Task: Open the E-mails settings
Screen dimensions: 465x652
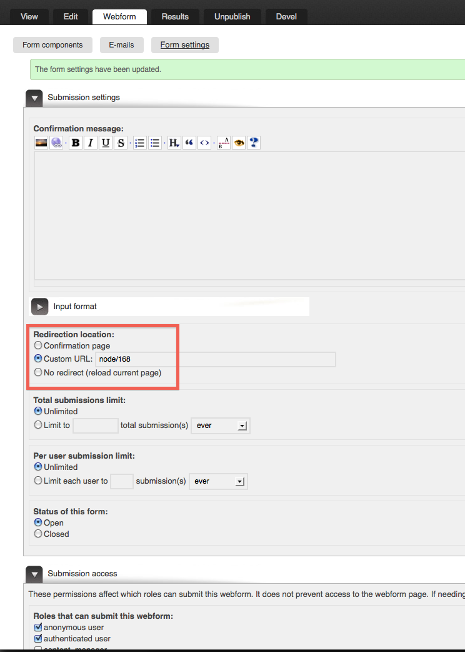Action: [122, 45]
